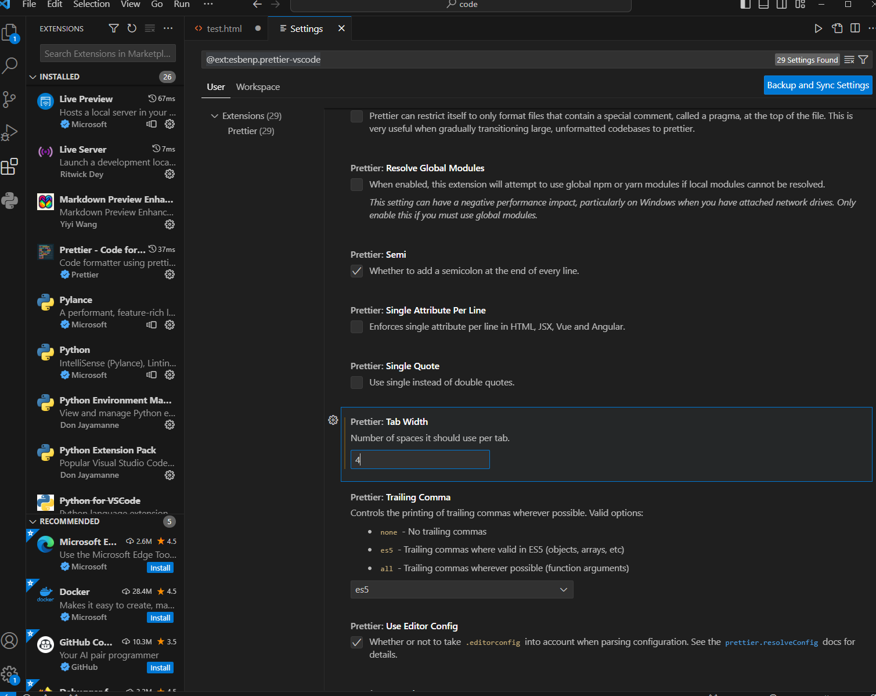Toggle primary side bar layout icon
This screenshot has height=696, width=876.
(x=745, y=4)
